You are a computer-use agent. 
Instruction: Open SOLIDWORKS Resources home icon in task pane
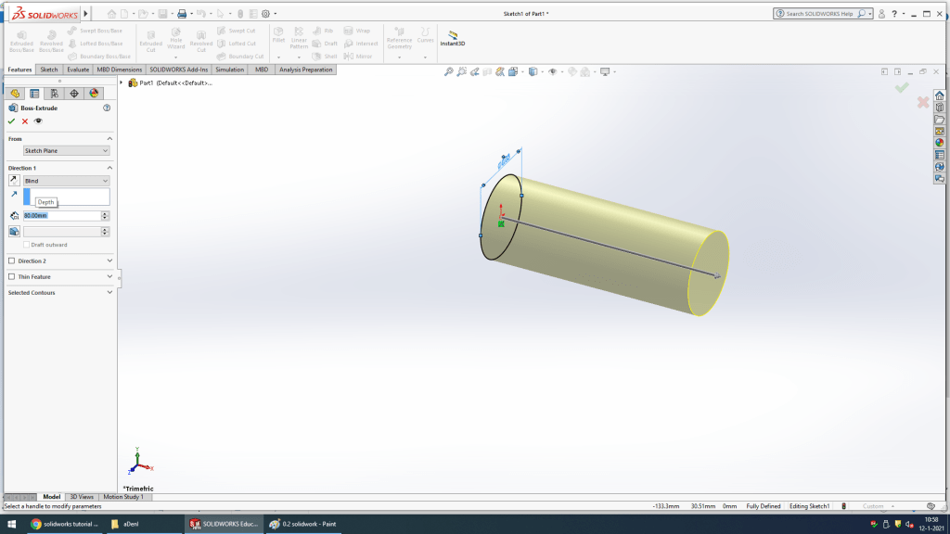pyautogui.click(x=940, y=95)
